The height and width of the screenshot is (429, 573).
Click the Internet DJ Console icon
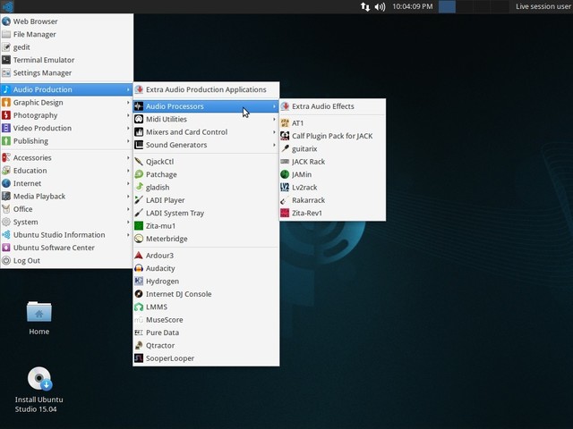pyautogui.click(x=139, y=294)
